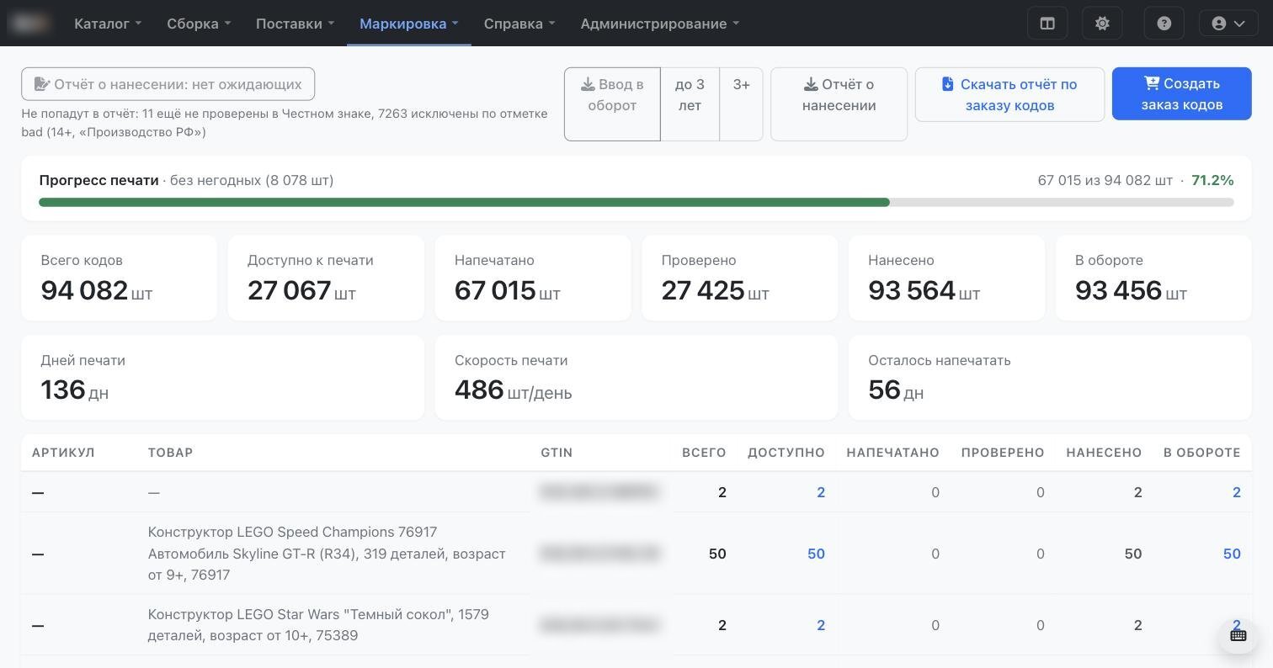Expand the Сборка menu

199,24
